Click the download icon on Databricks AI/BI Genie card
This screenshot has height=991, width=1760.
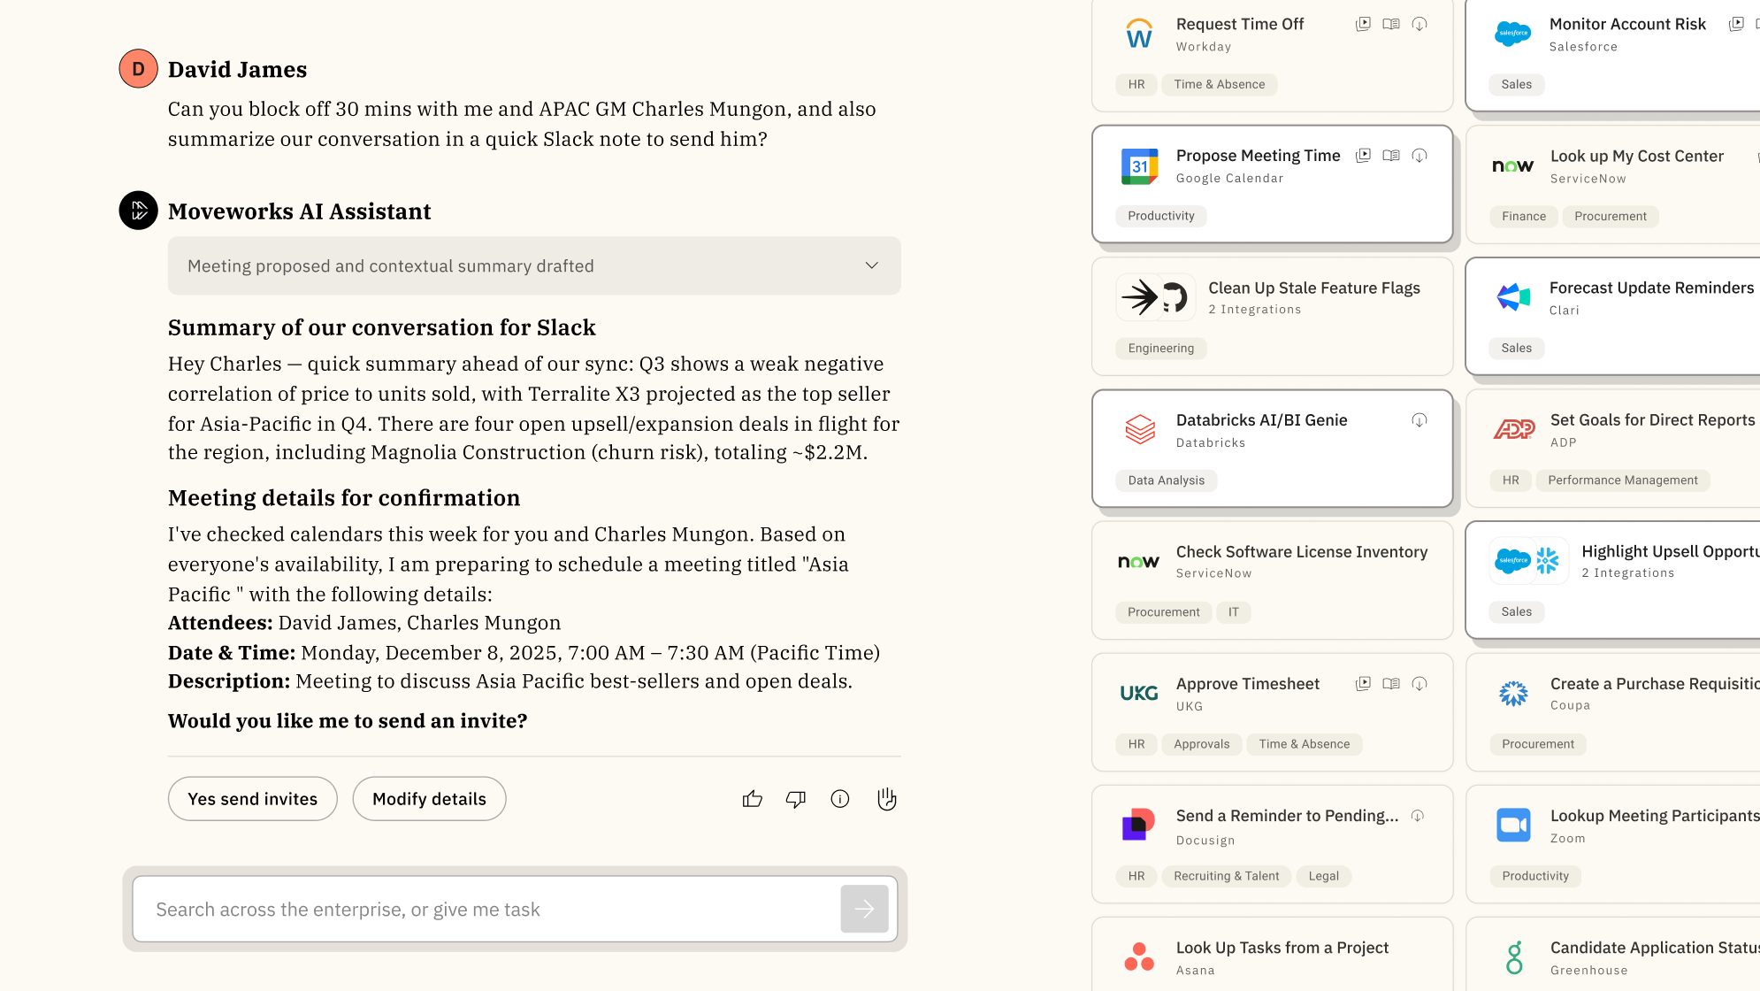(x=1419, y=420)
